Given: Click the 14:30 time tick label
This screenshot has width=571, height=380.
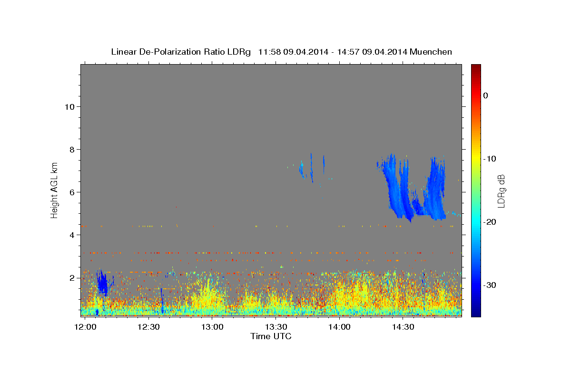Looking at the screenshot, I should [404, 327].
